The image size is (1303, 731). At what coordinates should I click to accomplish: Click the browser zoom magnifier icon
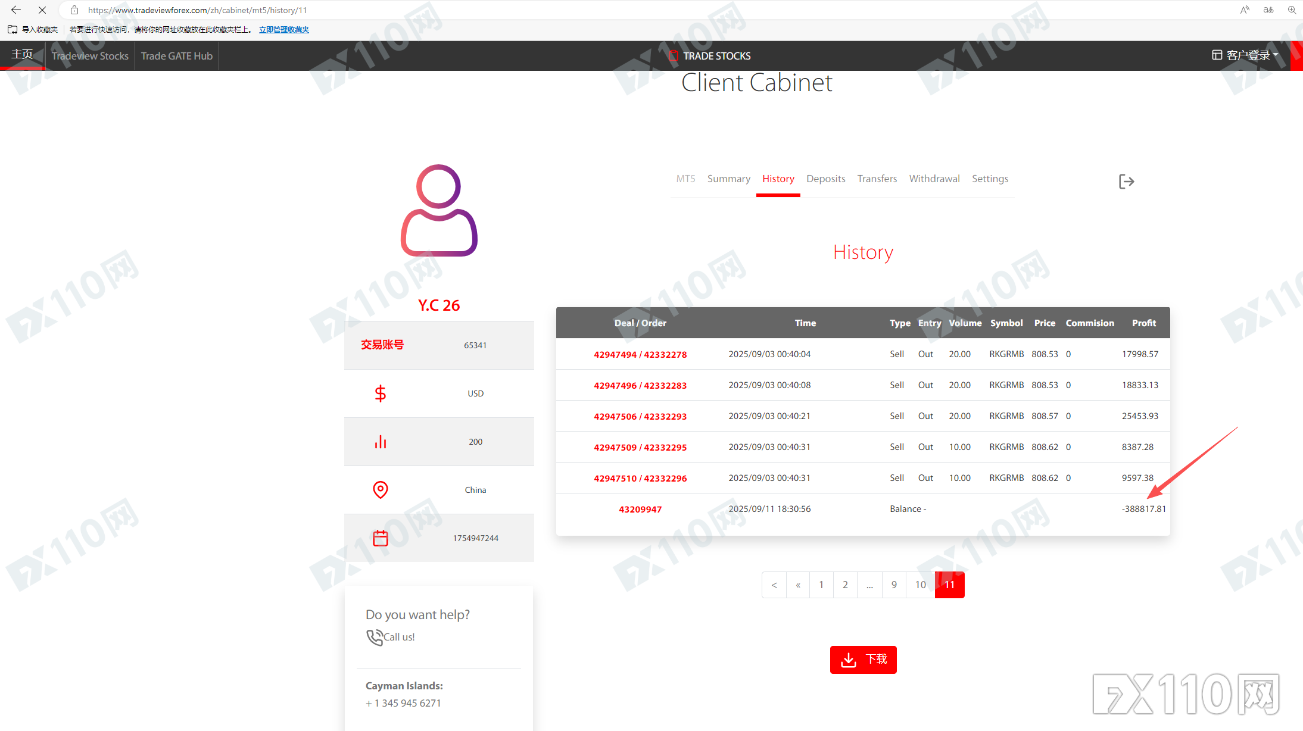coord(1291,10)
